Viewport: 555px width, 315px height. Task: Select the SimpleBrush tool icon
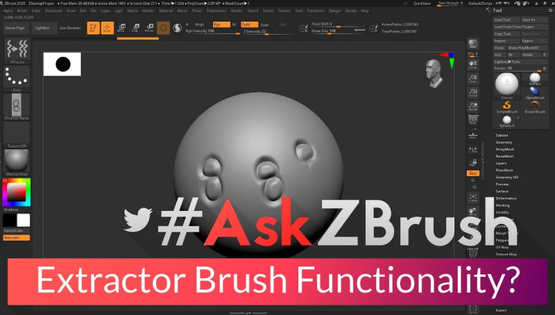507,107
